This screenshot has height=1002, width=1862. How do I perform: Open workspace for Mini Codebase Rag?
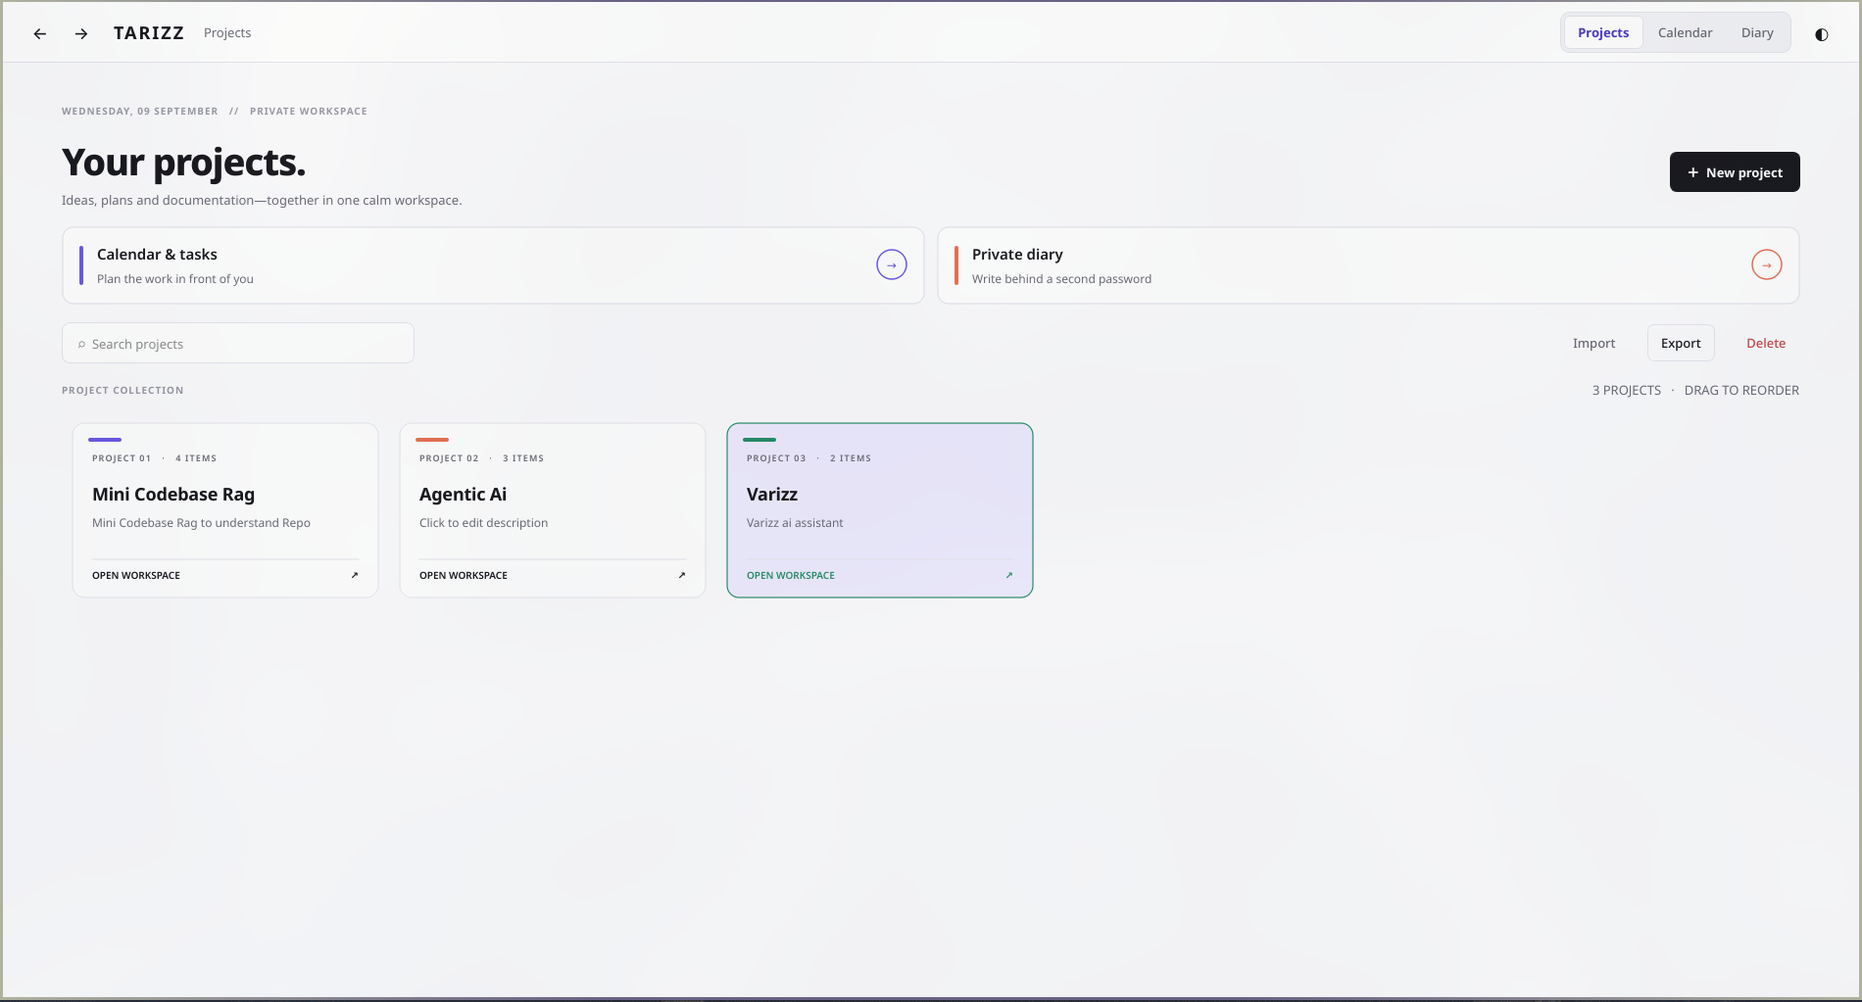click(136, 575)
